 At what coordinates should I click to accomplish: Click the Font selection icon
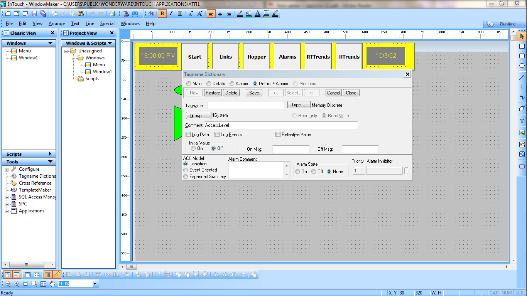click(x=151, y=13)
